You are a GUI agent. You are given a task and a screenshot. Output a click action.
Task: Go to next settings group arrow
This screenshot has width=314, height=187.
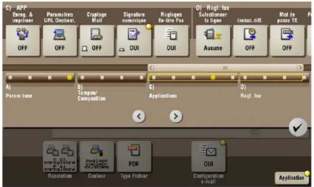click(x=176, y=116)
